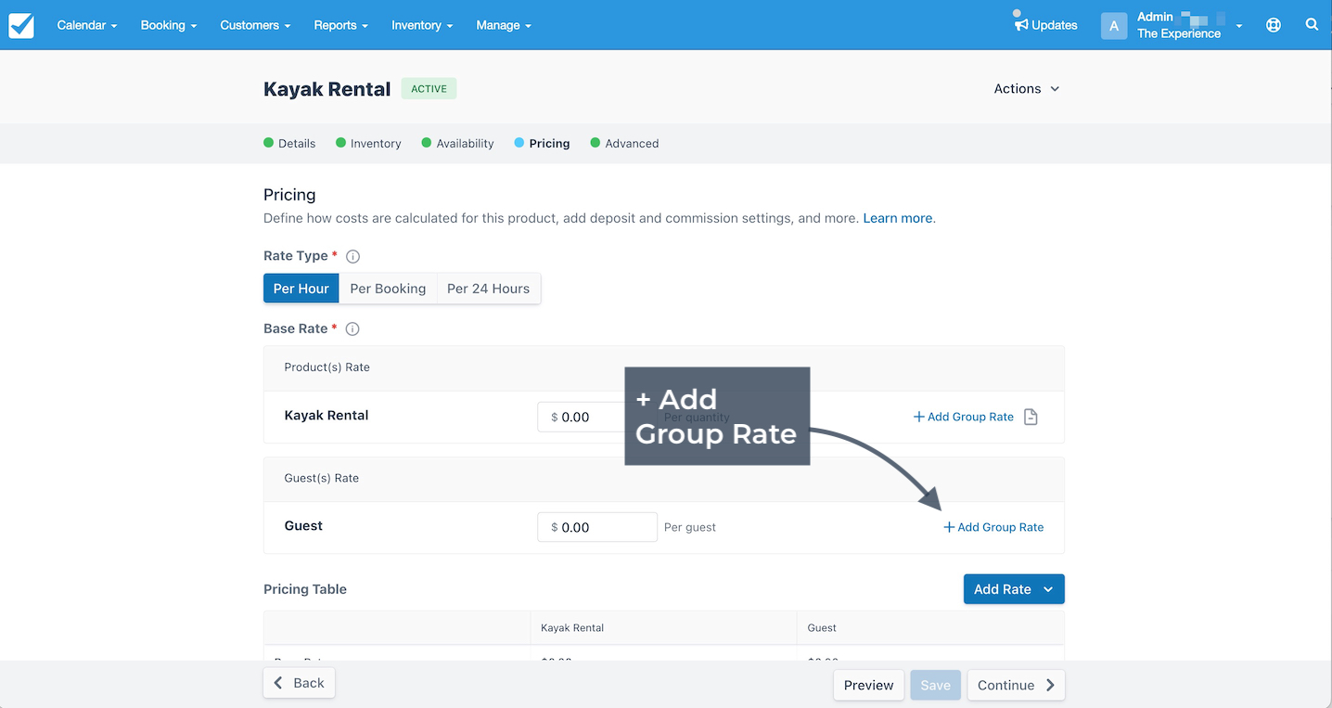
Task: Click the document icon in Kayak Rental row
Action: tap(1031, 417)
